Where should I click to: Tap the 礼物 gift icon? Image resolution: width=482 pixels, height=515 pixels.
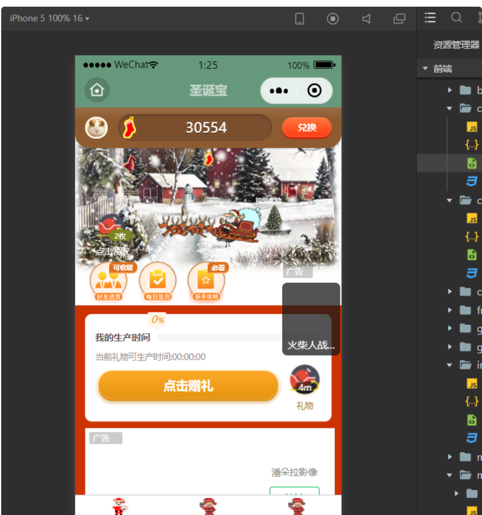point(305,381)
